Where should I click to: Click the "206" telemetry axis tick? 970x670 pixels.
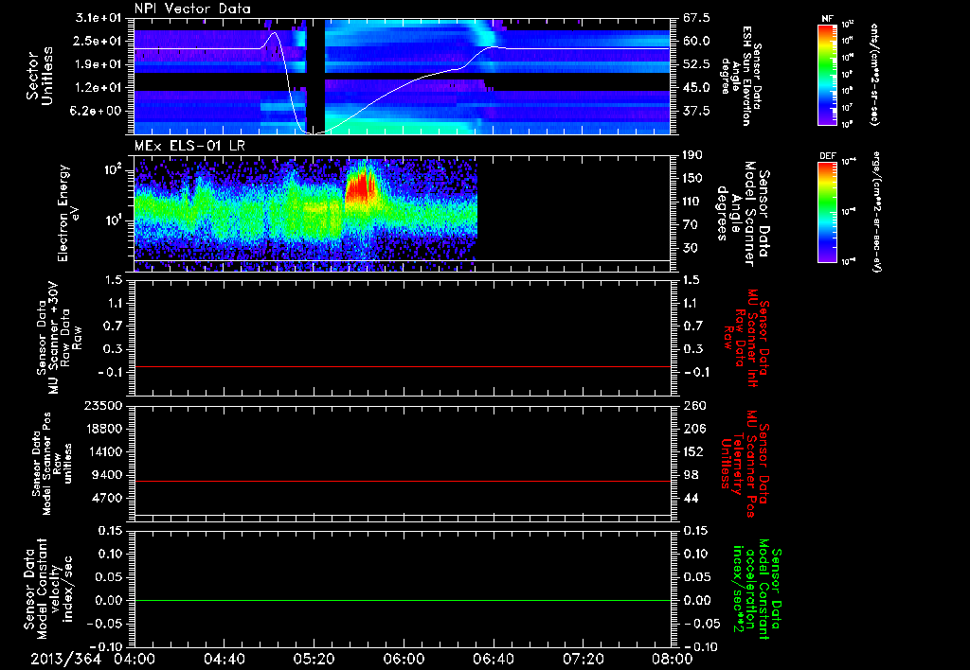click(693, 429)
